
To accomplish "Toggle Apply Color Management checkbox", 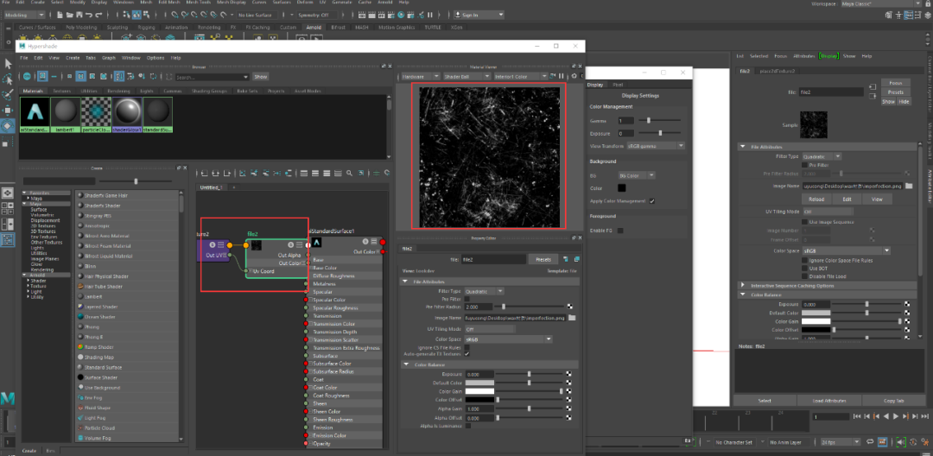I will click(652, 201).
